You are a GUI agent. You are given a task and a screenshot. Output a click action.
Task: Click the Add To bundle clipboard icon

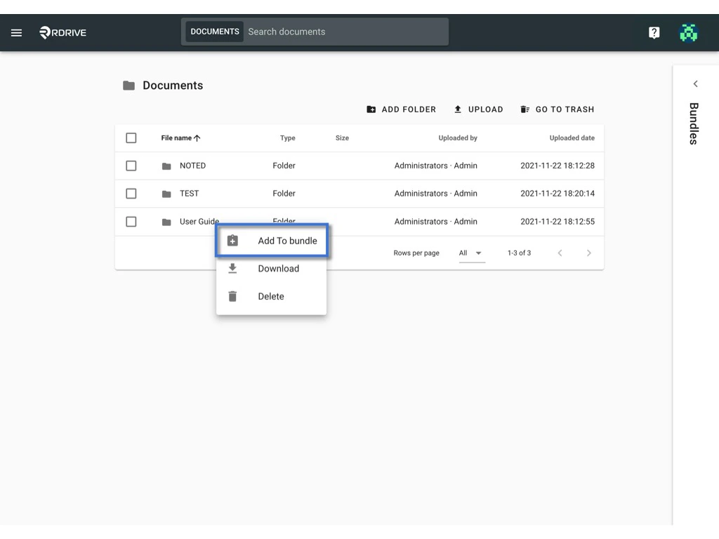(x=232, y=240)
